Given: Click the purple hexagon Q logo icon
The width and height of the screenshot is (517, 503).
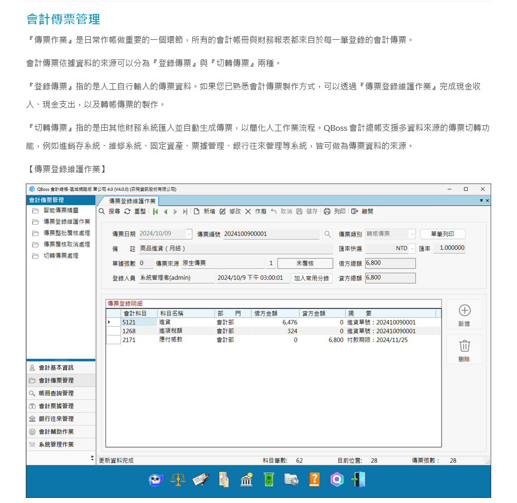Looking at the screenshot, I should tap(337, 480).
